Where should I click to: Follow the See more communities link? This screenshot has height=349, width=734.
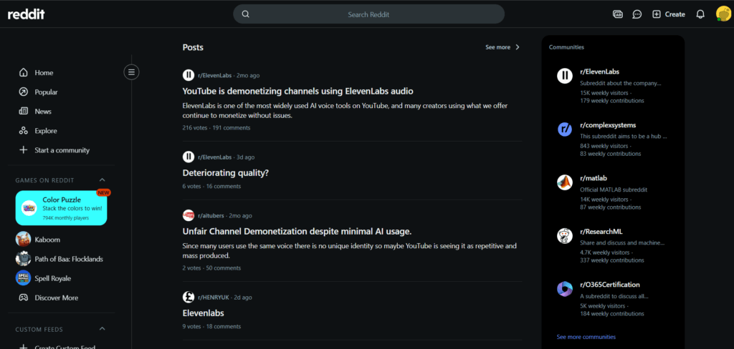[586, 337]
